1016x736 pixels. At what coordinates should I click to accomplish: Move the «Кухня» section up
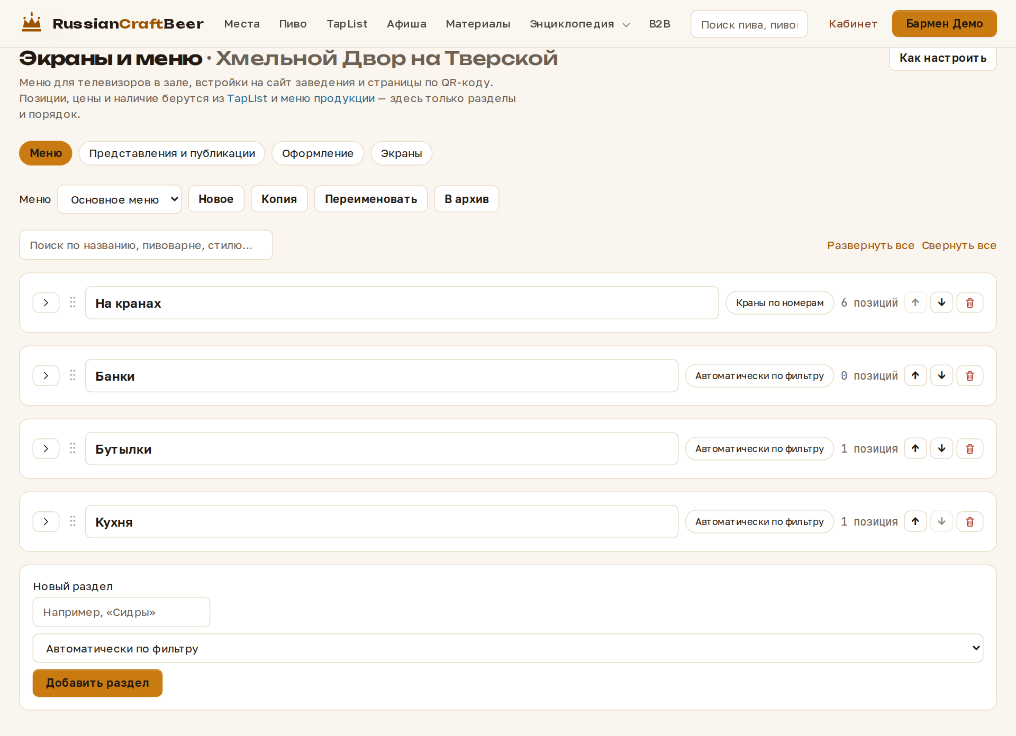click(x=915, y=521)
